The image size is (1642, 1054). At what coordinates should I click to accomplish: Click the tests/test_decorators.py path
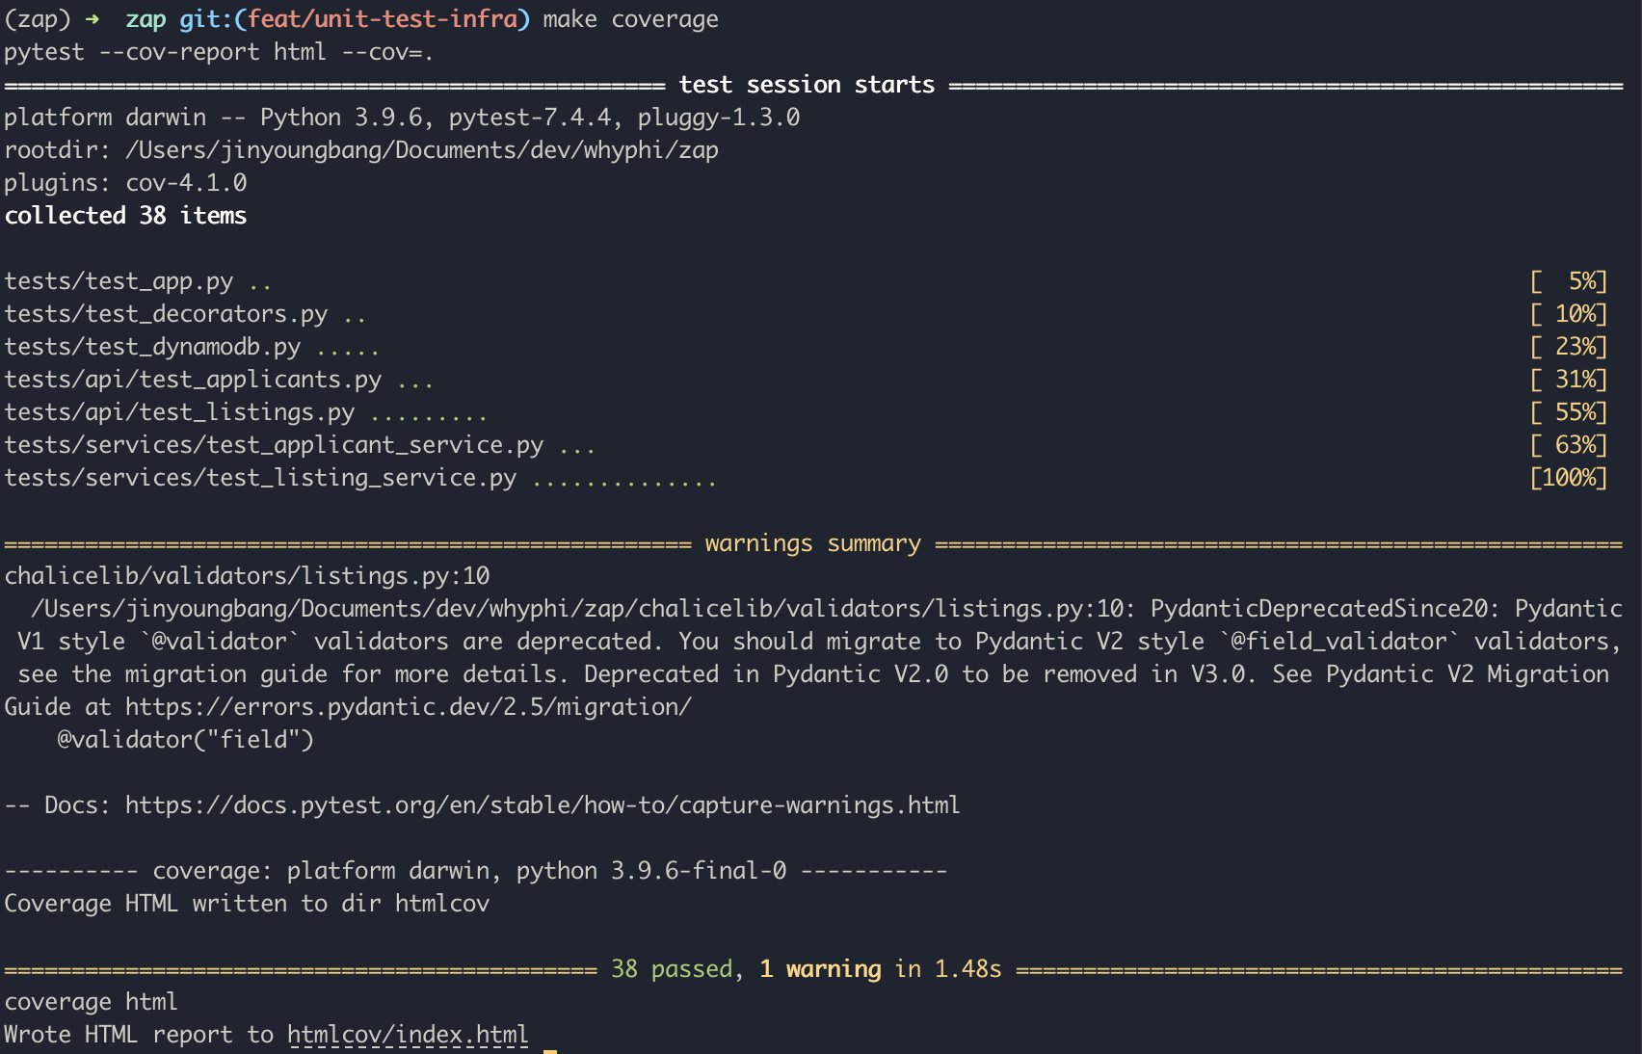click(x=166, y=314)
